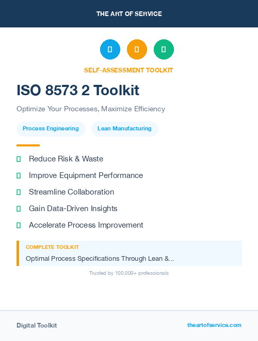Click Optimal Process Specifications Through Lean text
This screenshot has width=258, height=341.
100,259
